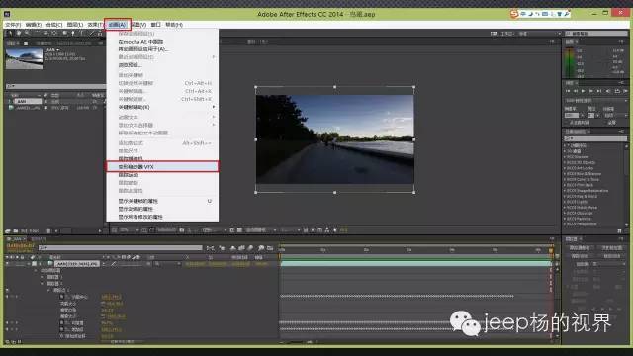Click the first-frame button in Preview panel
The height and width of the screenshot is (356, 633).
click(x=567, y=91)
